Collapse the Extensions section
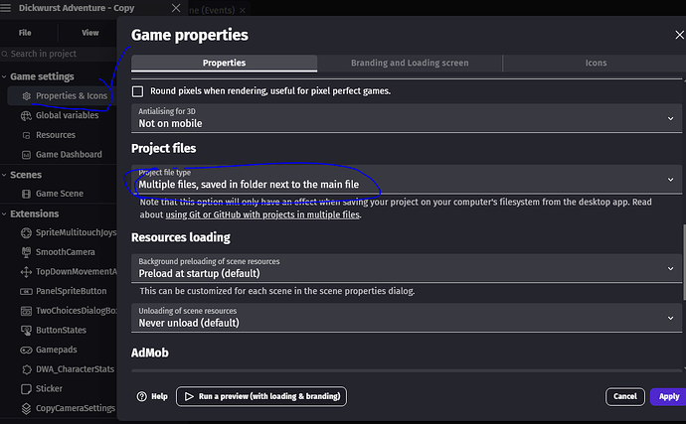Image resolution: width=686 pixels, height=424 pixels. [x=4, y=213]
